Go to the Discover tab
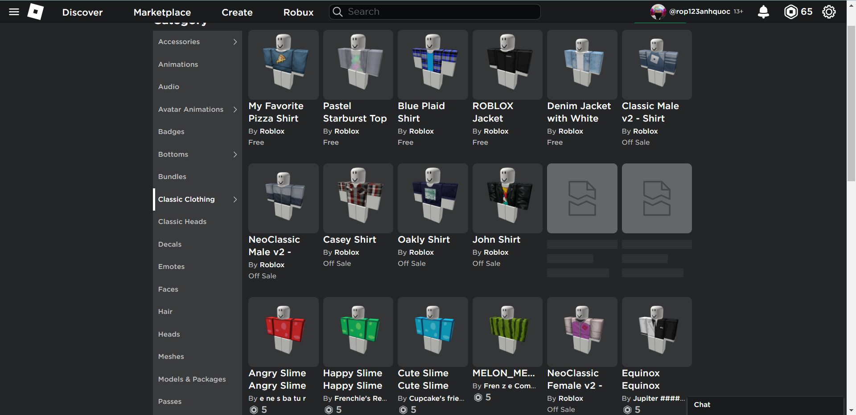The width and height of the screenshot is (856, 415). click(x=82, y=12)
